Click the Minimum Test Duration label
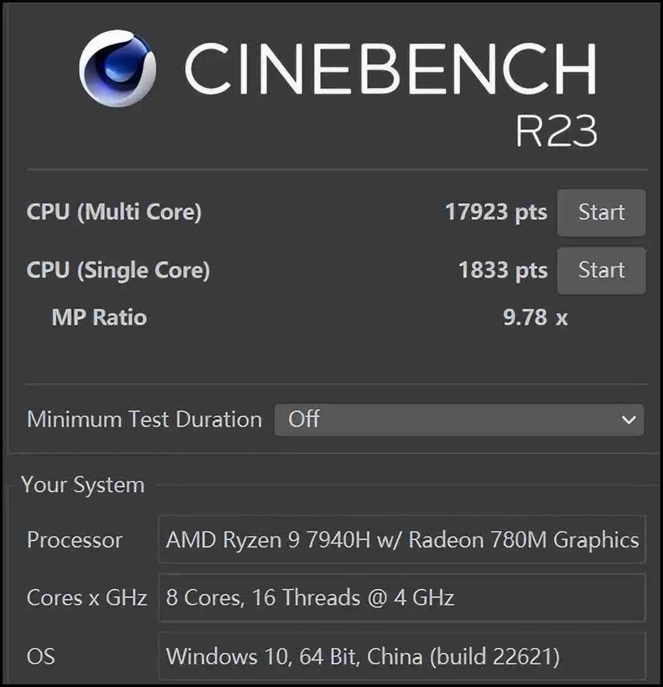Screen dimensions: 663x687 tap(144, 419)
